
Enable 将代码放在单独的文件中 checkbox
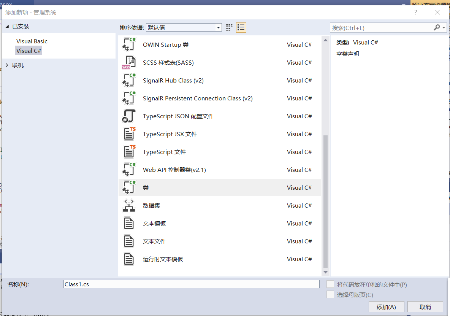click(330, 284)
